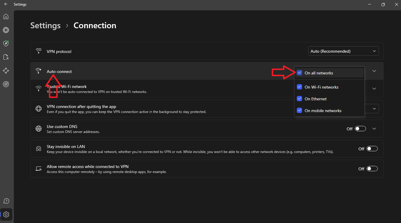
Task: Enable Allow remote access toggle
Action: (372, 169)
